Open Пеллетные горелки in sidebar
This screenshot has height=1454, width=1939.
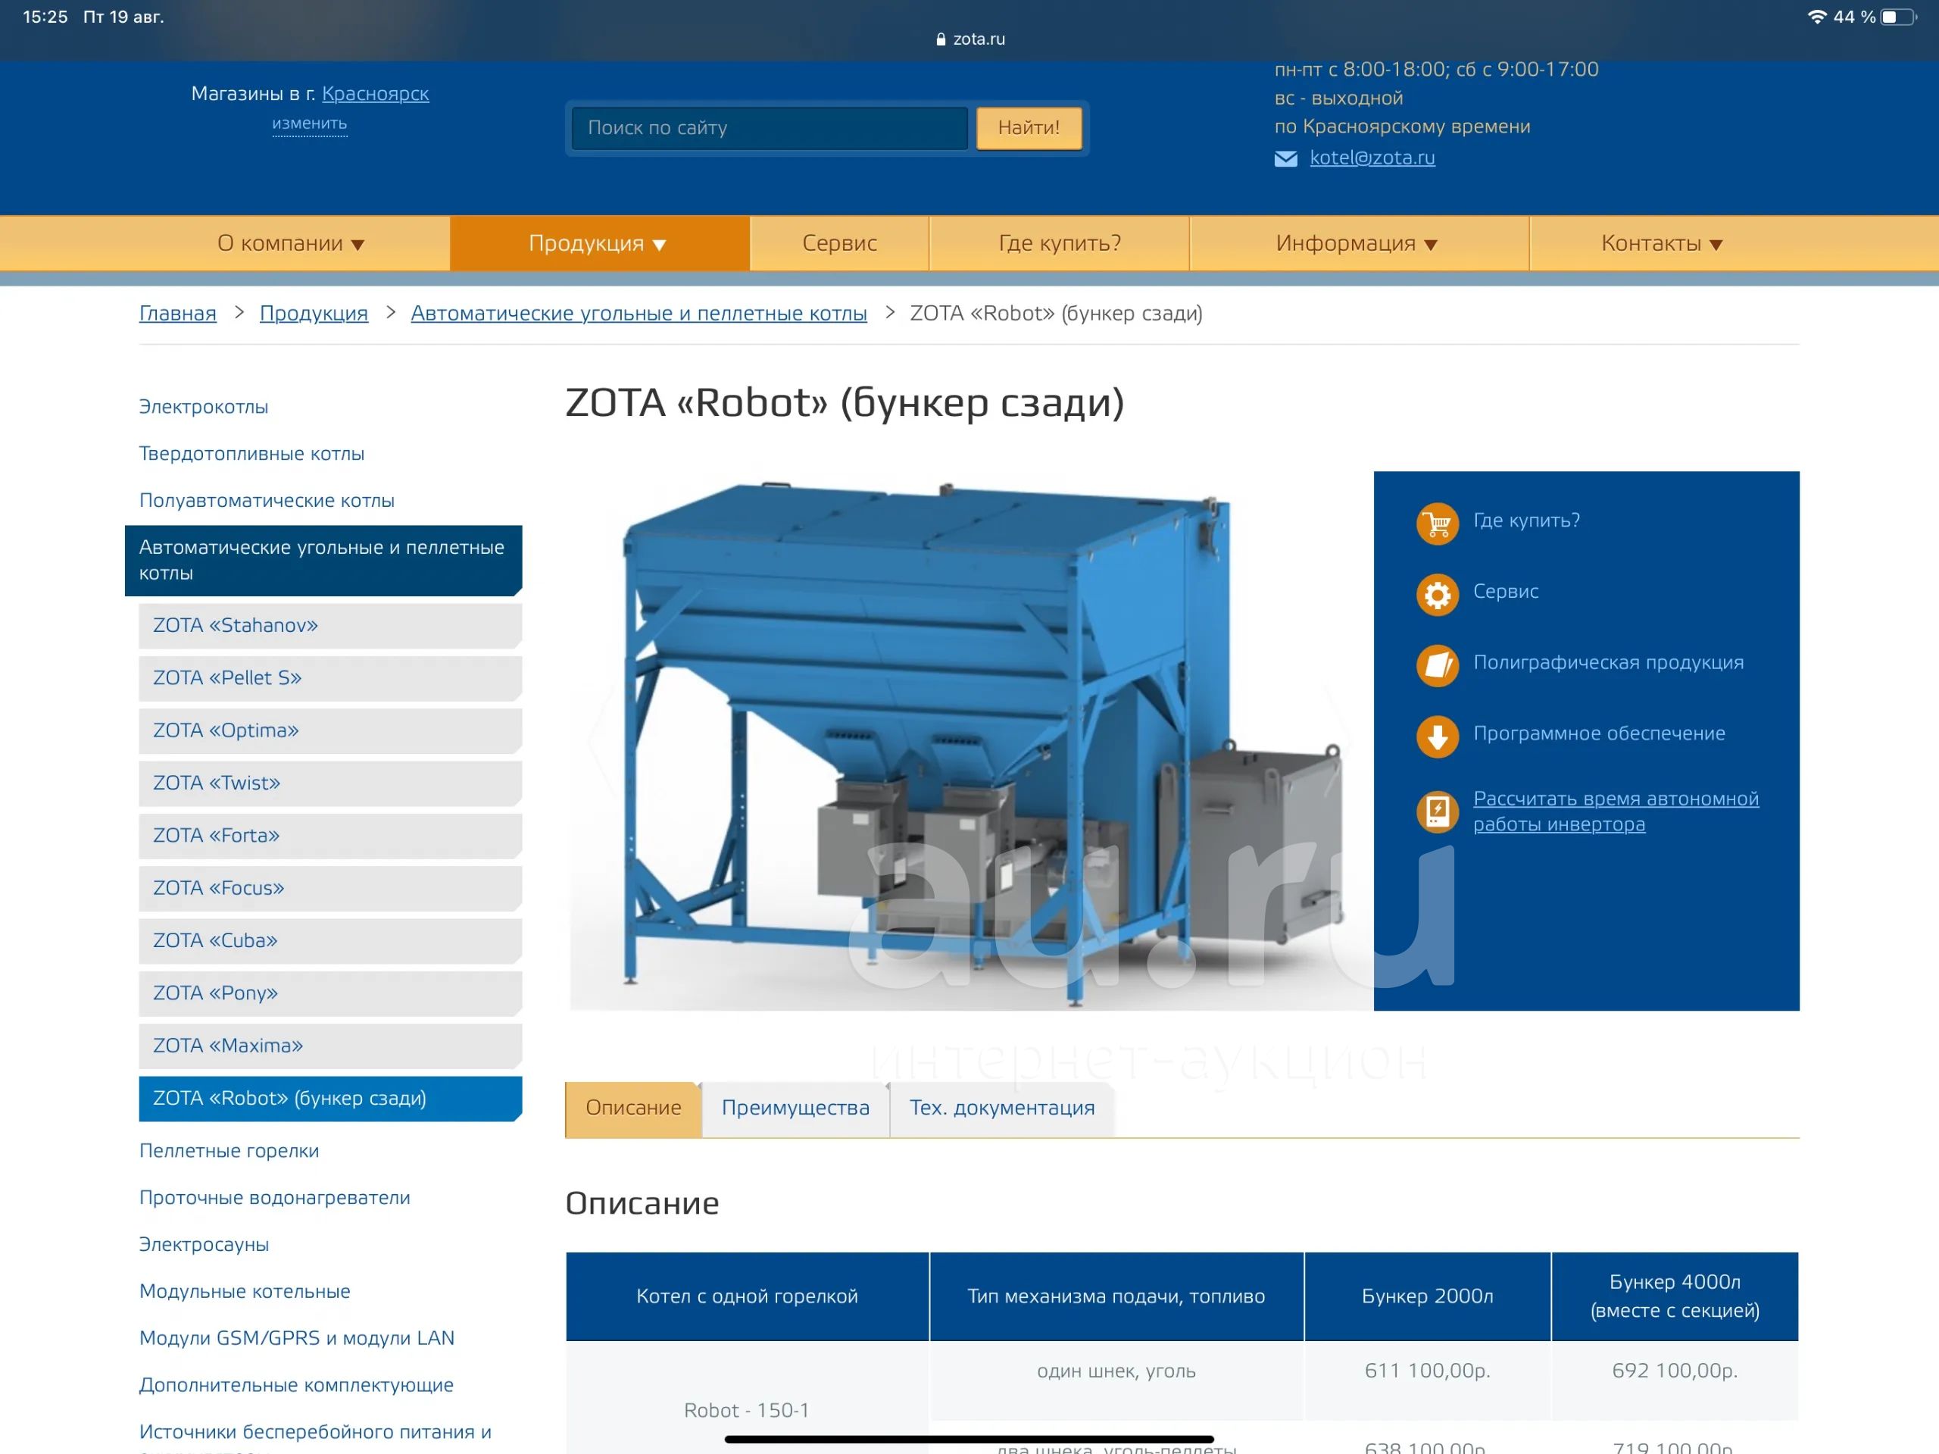pos(229,1151)
